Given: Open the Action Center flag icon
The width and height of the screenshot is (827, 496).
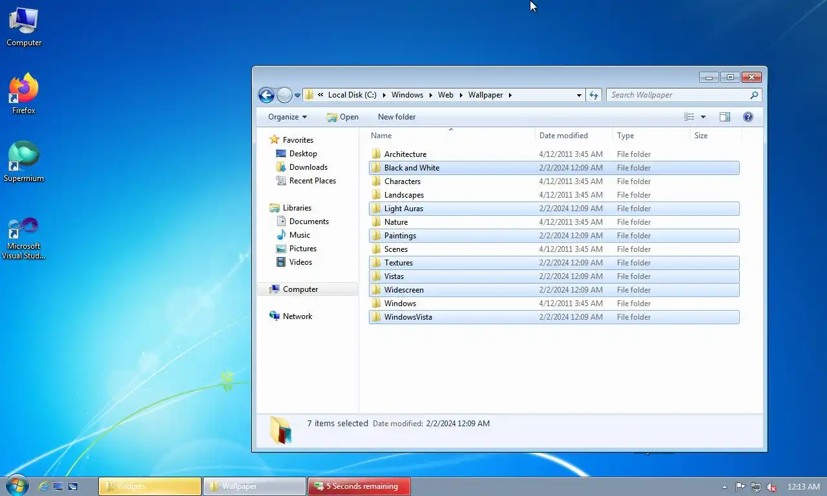Looking at the screenshot, I should point(740,487).
